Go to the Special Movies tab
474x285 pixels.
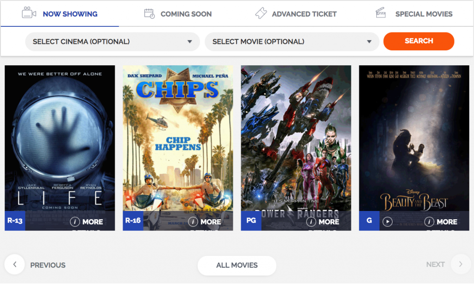[x=414, y=14]
